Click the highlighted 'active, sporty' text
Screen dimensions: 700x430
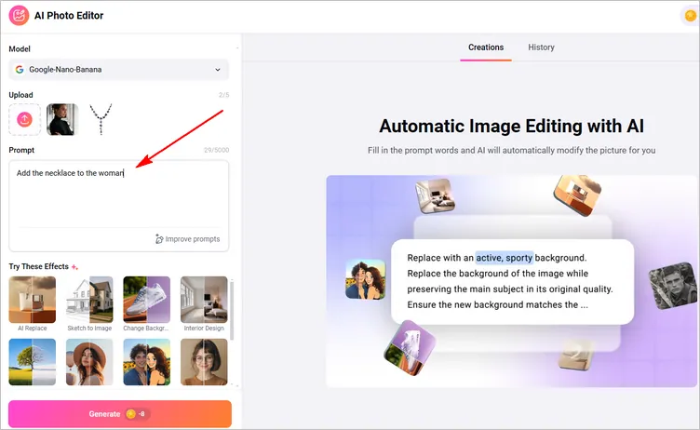(x=504, y=258)
